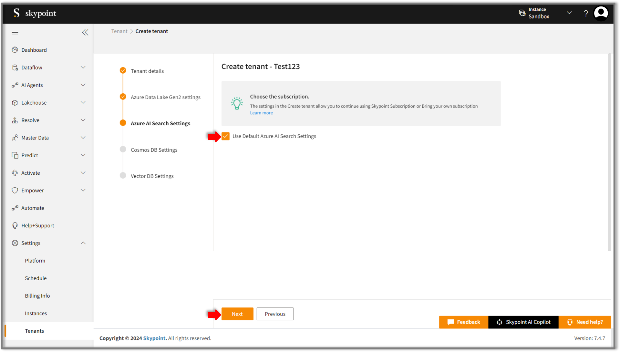Click the AI Agents icon in sidebar
This screenshot has width=620, height=352.
[x=15, y=85]
